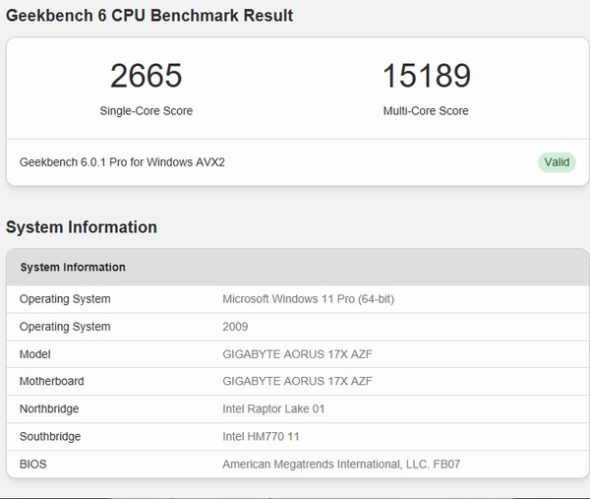Click the Northbridge row label
This screenshot has width=590, height=499.
tap(49, 409)
